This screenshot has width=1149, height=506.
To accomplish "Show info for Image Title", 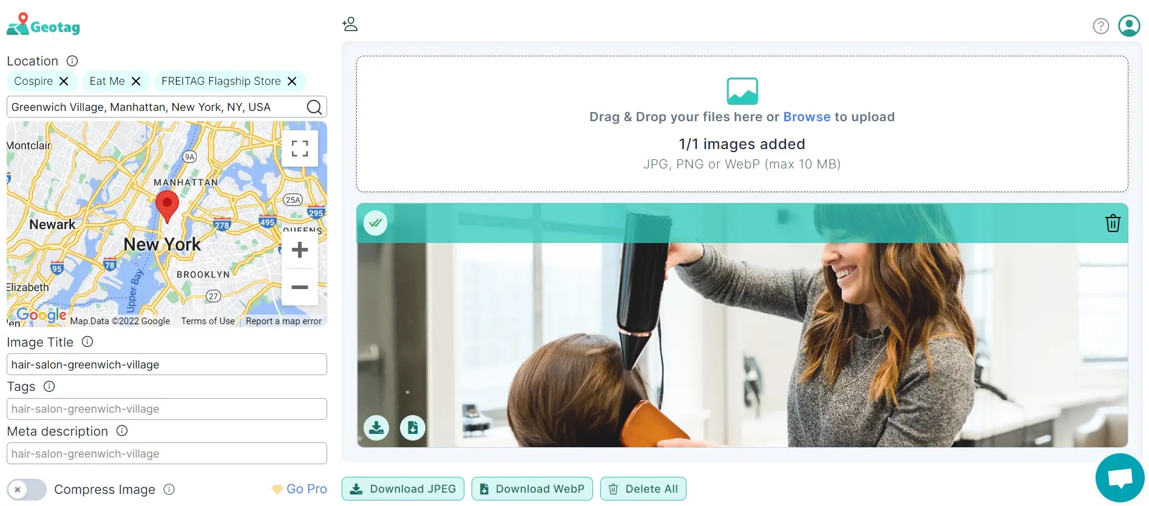I will pos(87,342).
